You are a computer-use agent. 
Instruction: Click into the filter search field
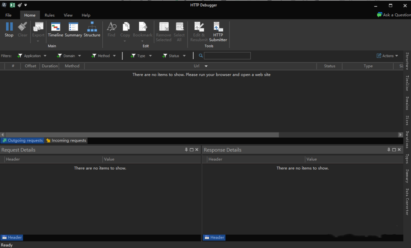coord(227,56)
